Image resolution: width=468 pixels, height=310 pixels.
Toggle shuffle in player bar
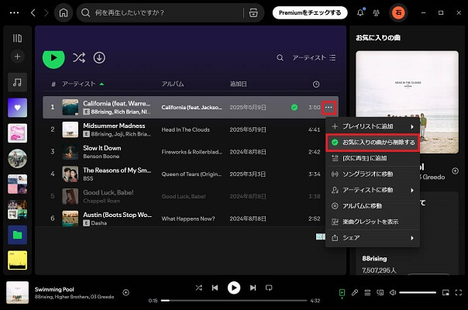[x=199, y=288]
